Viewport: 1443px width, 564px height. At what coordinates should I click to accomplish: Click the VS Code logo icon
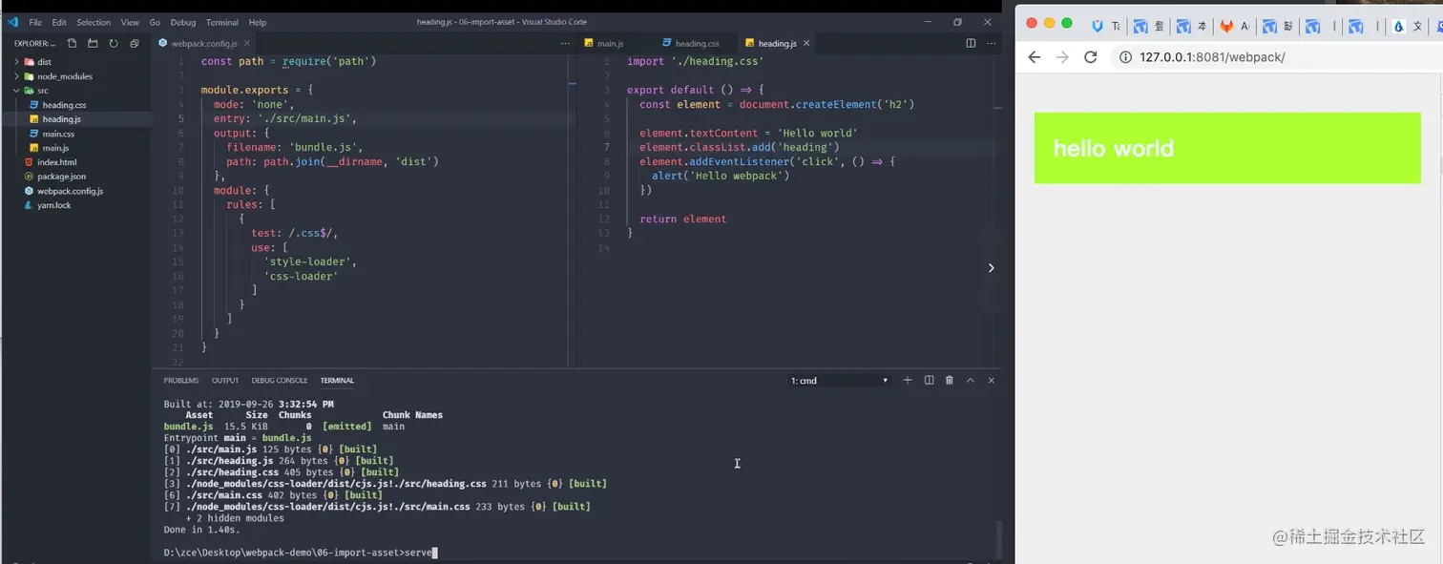coord(12,22)
